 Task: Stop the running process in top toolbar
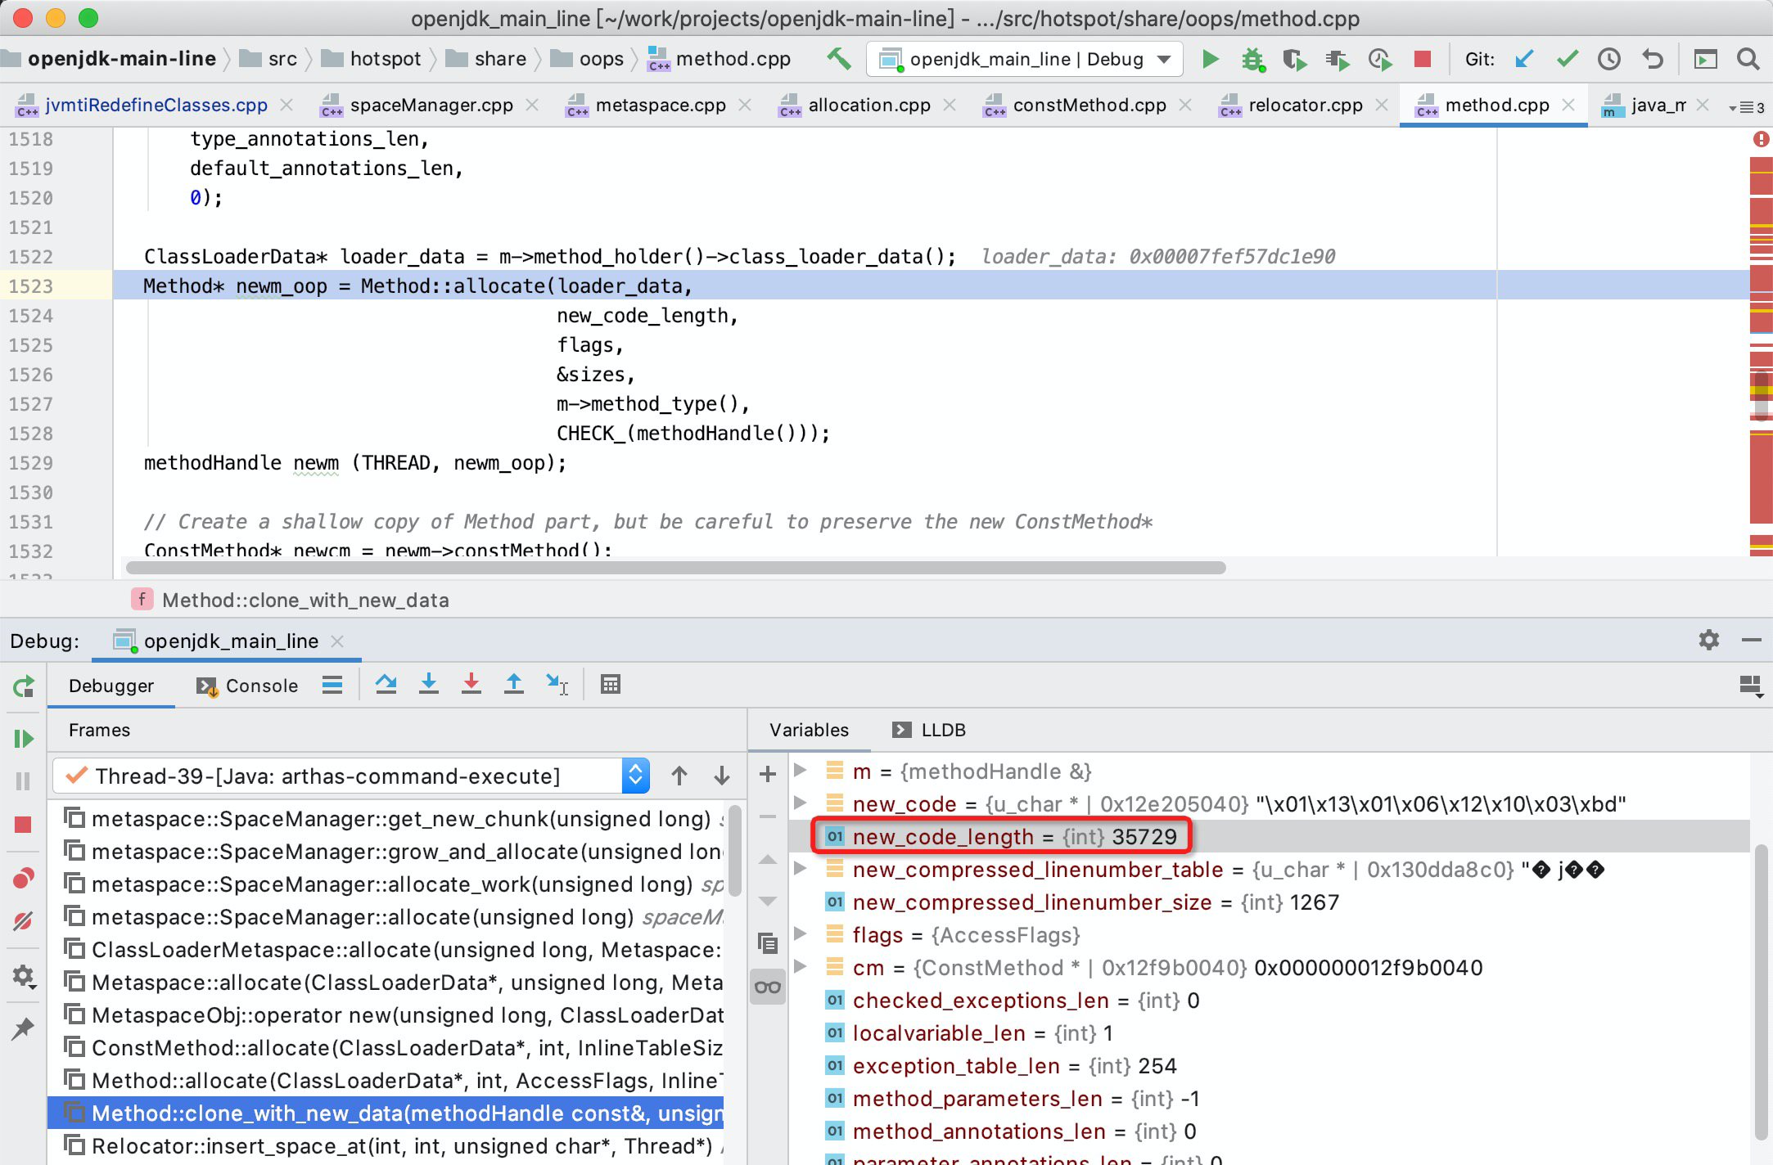click(1423, 59)
